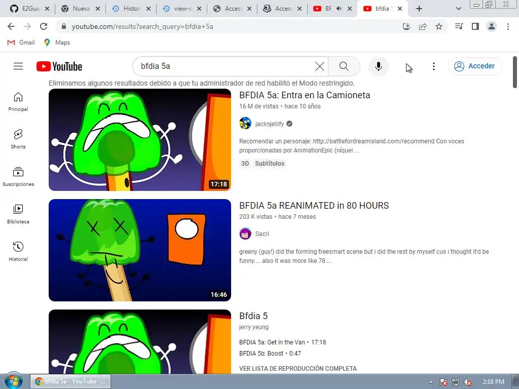Screen dimensions: 519x389
Task: Open the Gmail bookmark
Action: 21,43
